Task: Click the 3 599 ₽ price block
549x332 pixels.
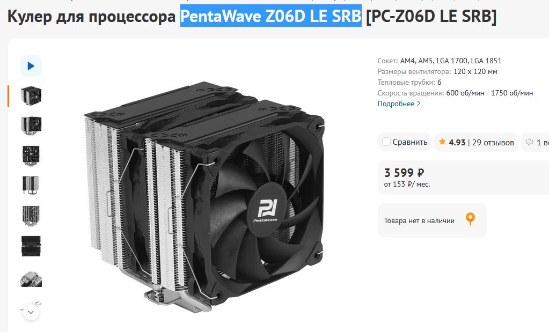Action: pyautogui.click(x=463, y=178)
